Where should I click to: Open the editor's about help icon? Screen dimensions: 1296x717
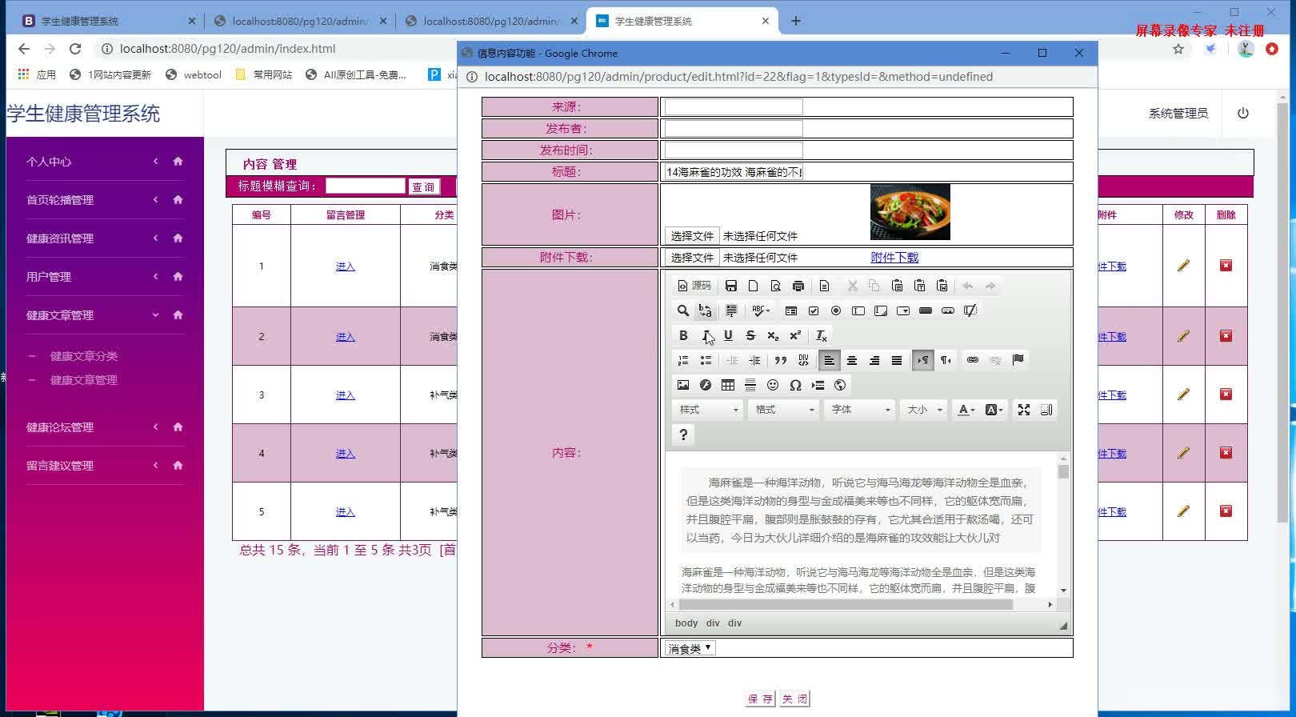(x=683, y=435)
